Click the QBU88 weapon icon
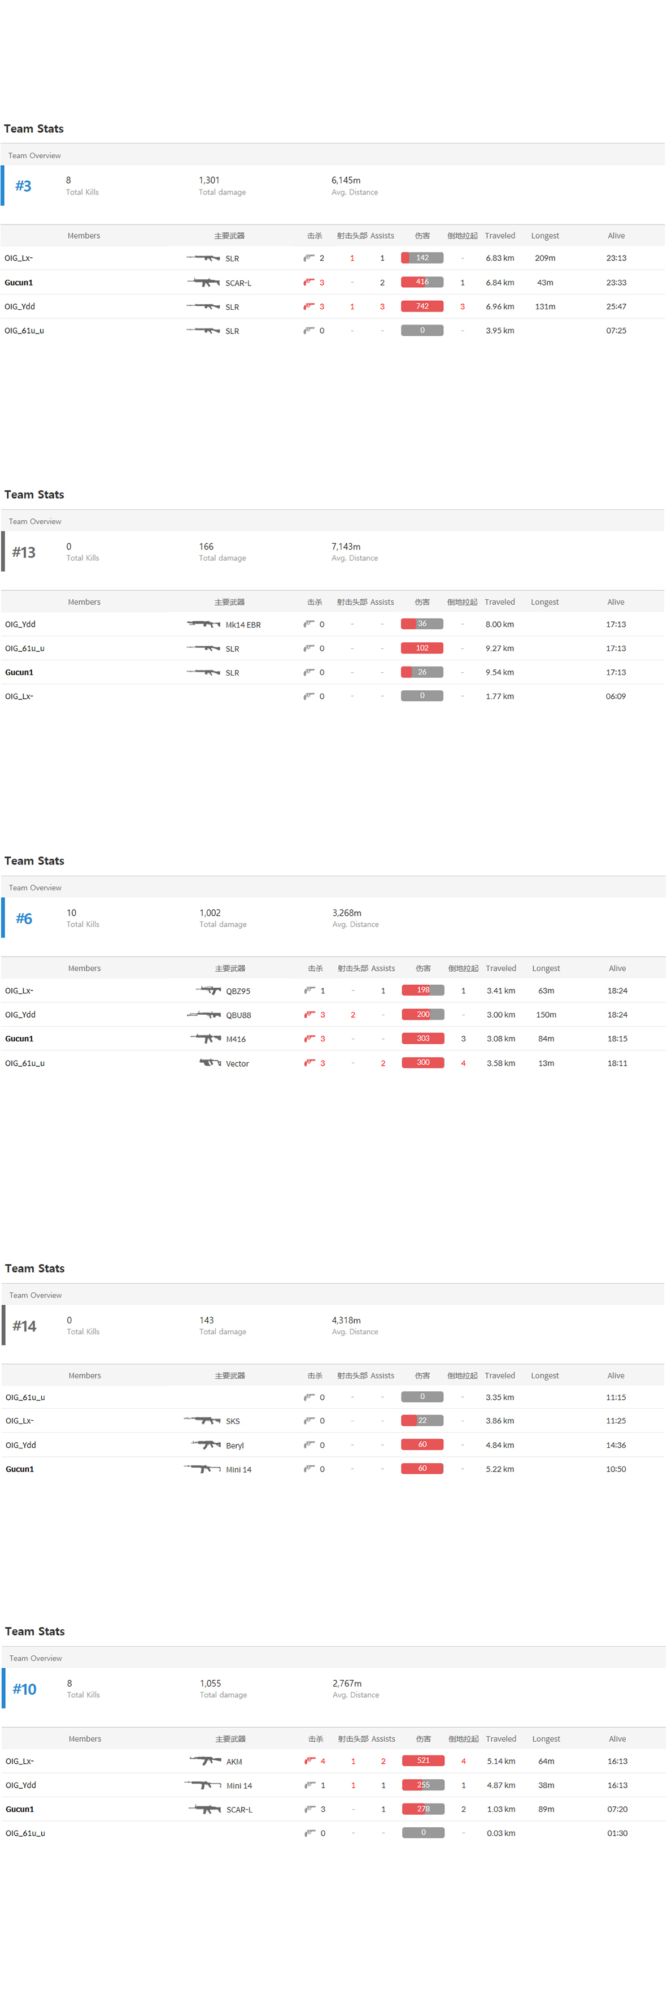Image resolution: width=667 pixels, height=2003 pixels. pos(204,1014)
